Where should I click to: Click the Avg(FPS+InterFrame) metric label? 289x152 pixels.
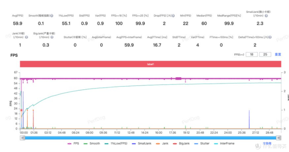[x=129, y=37]
